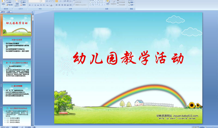Toggle Italic formatting
218x128 pixels.
coord(32,5)
